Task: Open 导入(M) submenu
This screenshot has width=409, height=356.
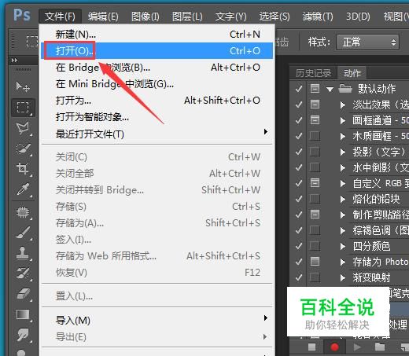Action: (x=157, y=320)
